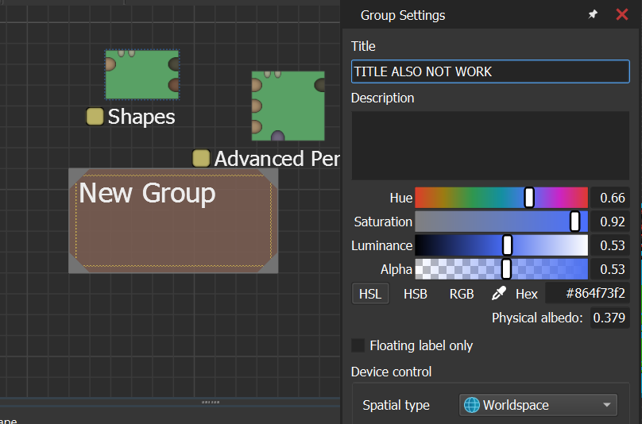This screenshot has width=642, height=424.
Task: Switch color mode to HSL
Action: click(x=369, y=294)
